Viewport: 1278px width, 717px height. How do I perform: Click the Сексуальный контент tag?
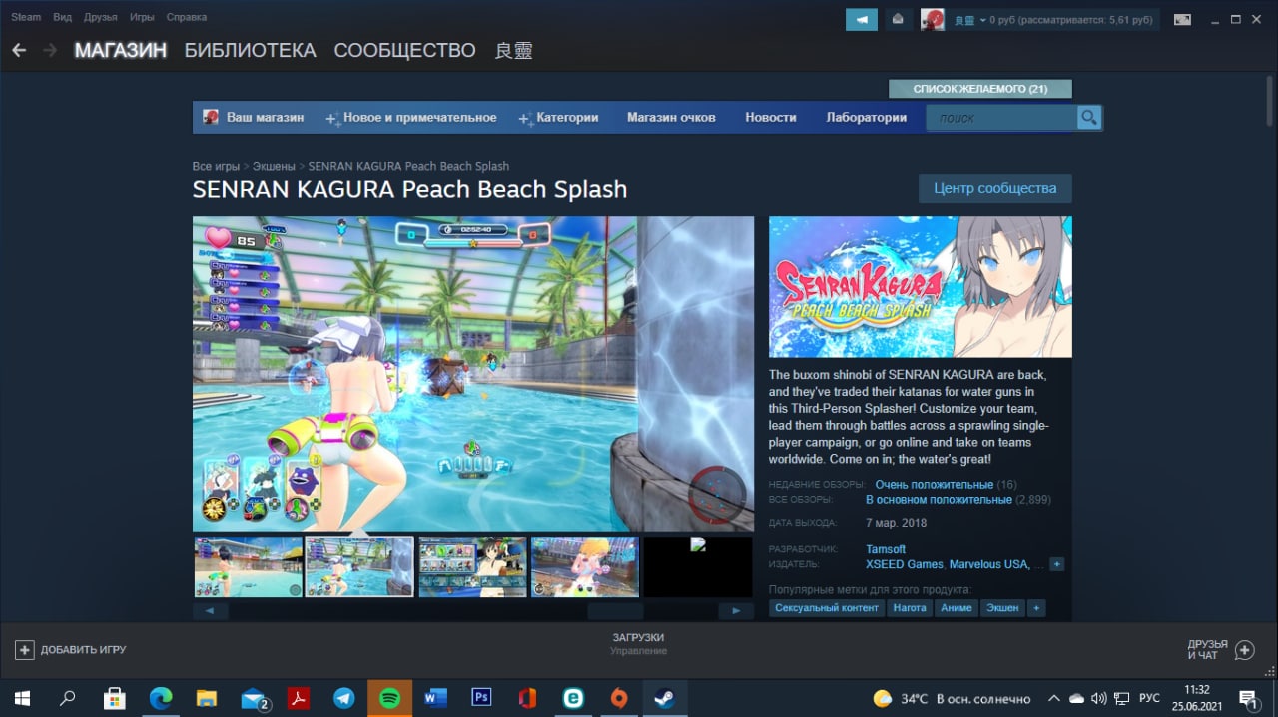point(827,608)
